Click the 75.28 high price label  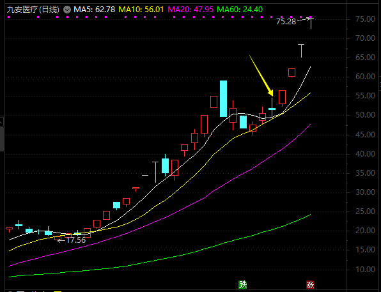tap(286, 22)
